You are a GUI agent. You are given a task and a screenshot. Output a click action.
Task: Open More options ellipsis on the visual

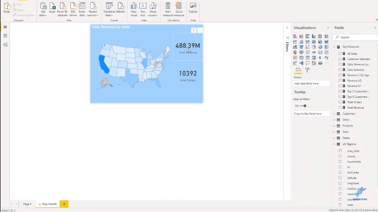[200, 30]
